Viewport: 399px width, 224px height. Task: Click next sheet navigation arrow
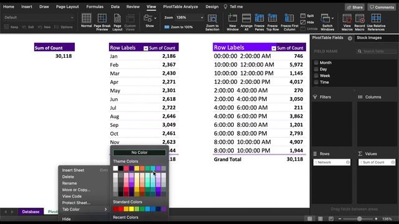tap(12, 212)
